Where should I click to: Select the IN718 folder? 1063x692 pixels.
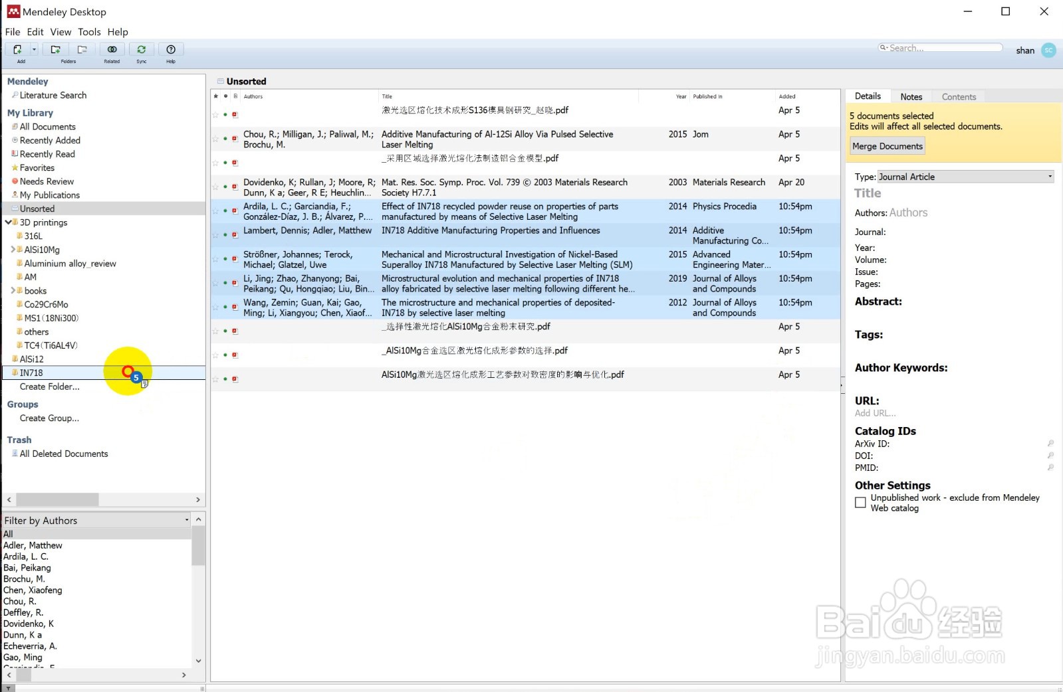(31, 373)
